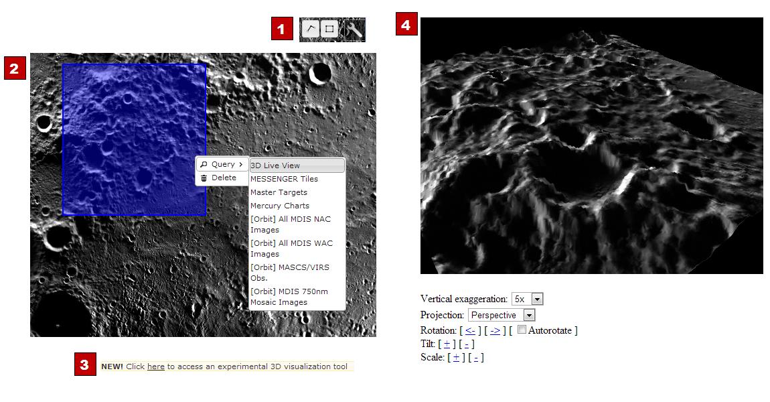This screenshot has height=402, width=770.
Task: Decrease scale with the minus link
Action: 475,357
